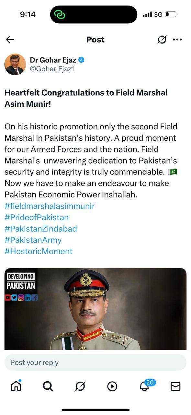Open the #PakistanArmy hashtag

pos(33,240)
